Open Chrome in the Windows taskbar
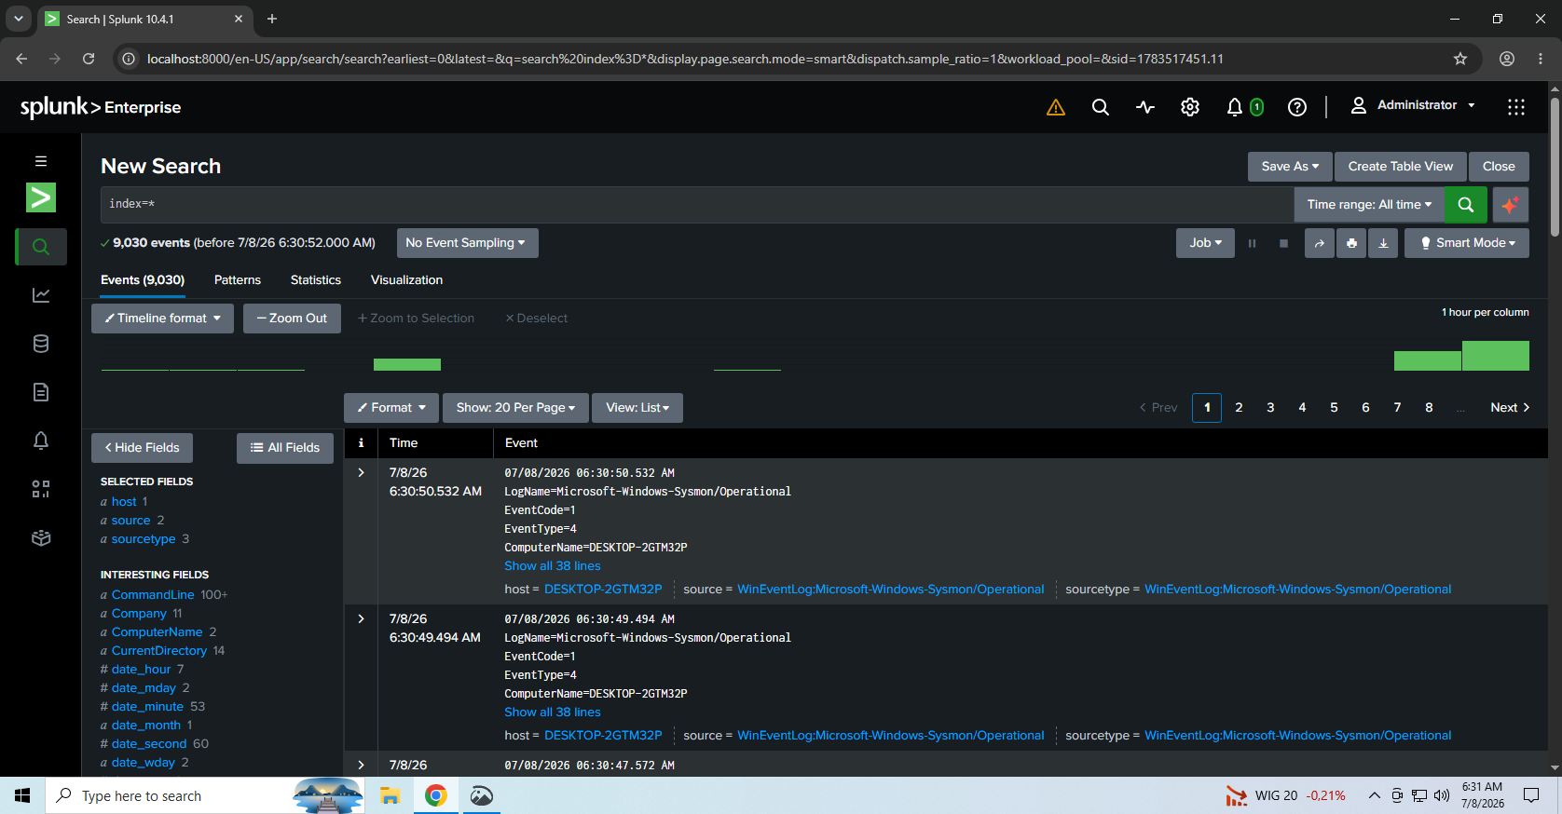 (436, 795)
